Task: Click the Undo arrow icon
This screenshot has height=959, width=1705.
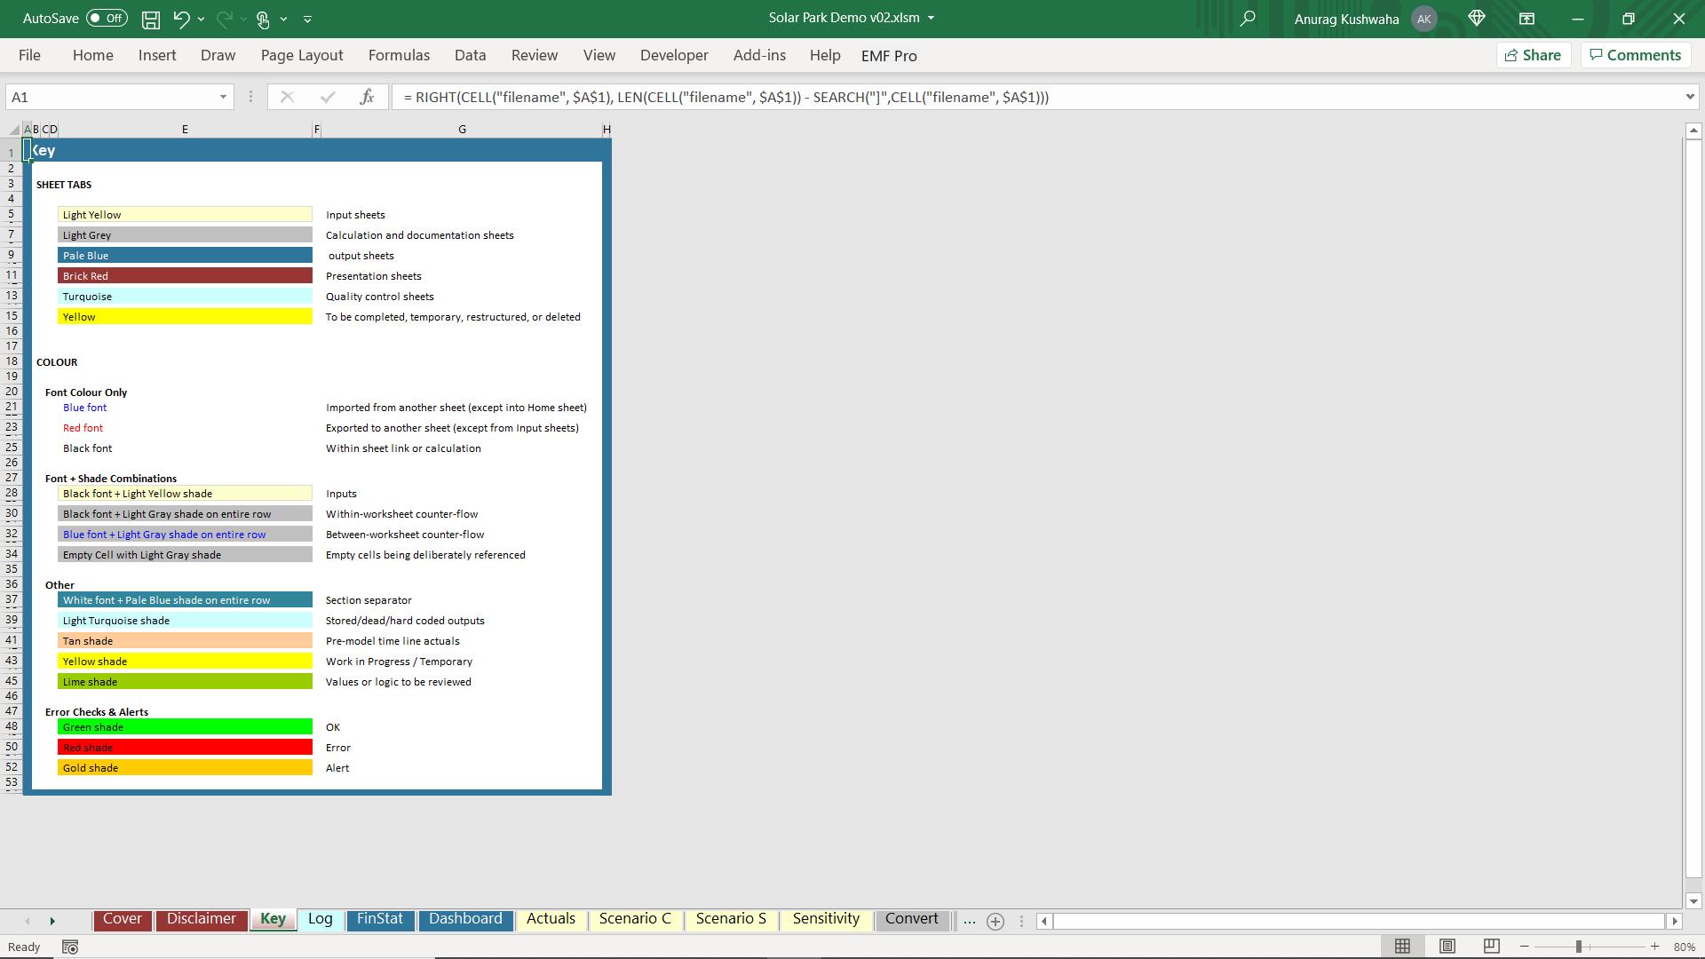Action: [x=181, y=19]
